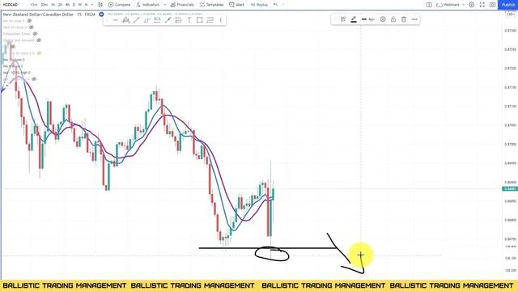Select the 2h timeframe
This screenshot has width=518, height=291.
click(x=60, y=5)
